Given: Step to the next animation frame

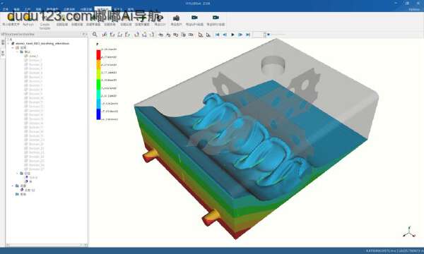Looking at the screenshot, I should pyautogui.click(x=240, y=35).
